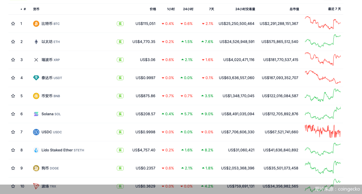The height and width of the screenshot is (194, 362).
Task: Click the Tether USDT coin icon
Action: click(x=36, y=78)
